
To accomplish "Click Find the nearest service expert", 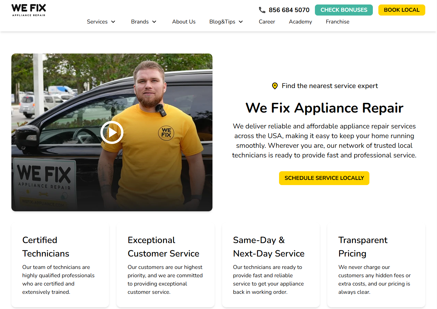I will click(x=330, y=86).
